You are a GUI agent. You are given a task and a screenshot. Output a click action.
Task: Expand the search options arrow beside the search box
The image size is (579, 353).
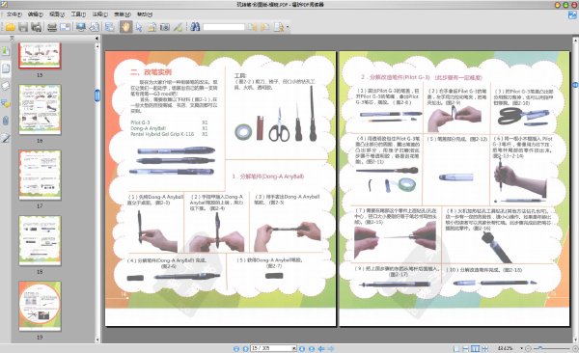[x=288, y=27]
